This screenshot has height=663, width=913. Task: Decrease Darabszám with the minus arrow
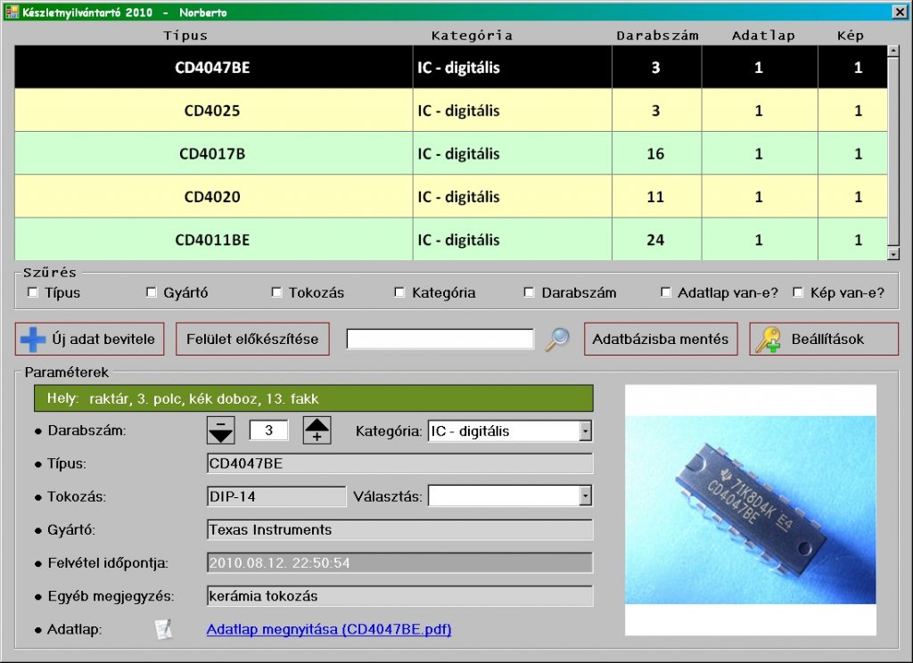click(221, 430)
